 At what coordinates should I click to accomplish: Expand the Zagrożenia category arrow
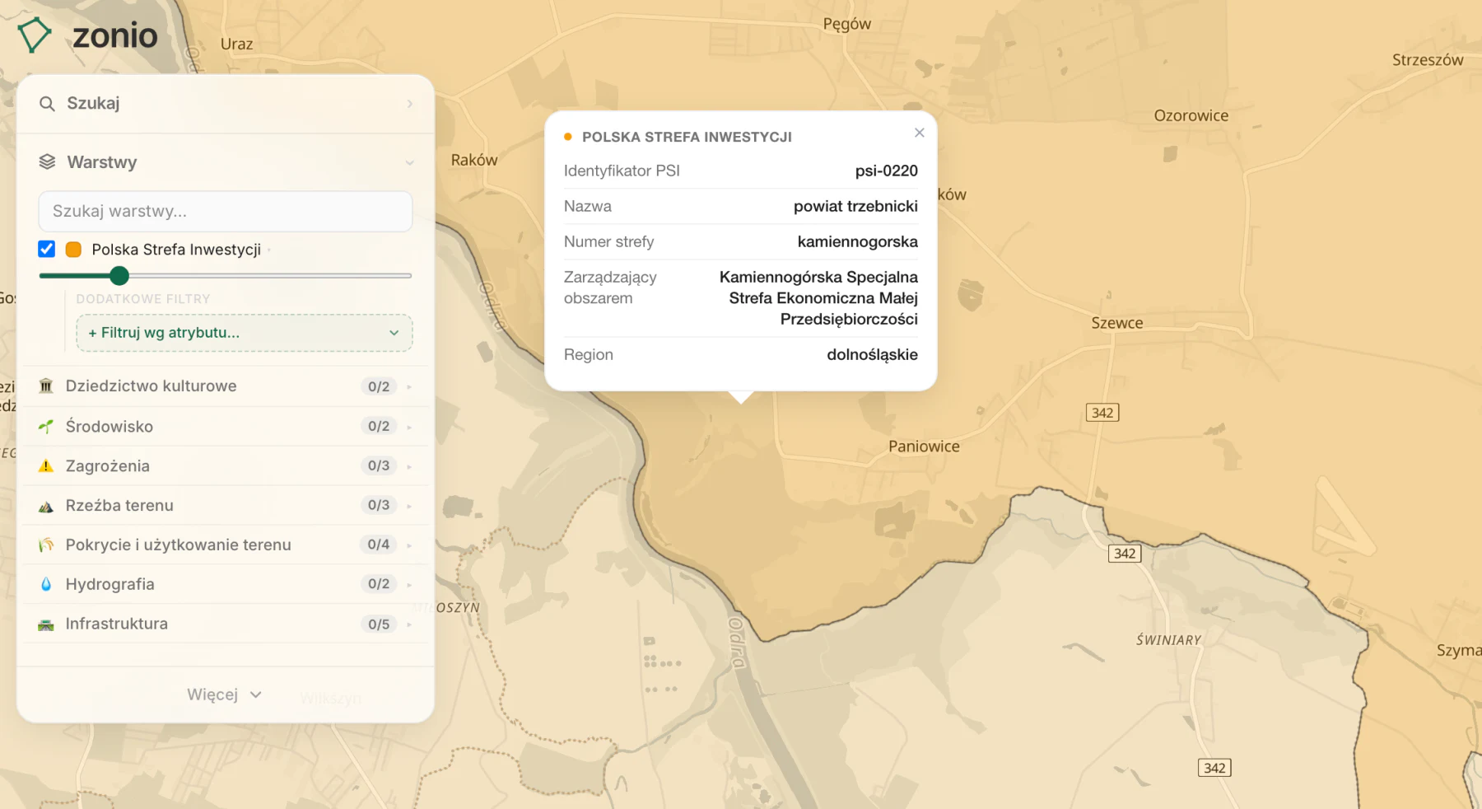(x=409, y=466)
